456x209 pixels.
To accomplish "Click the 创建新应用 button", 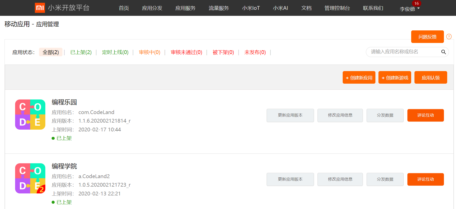I will click(359, 77).
